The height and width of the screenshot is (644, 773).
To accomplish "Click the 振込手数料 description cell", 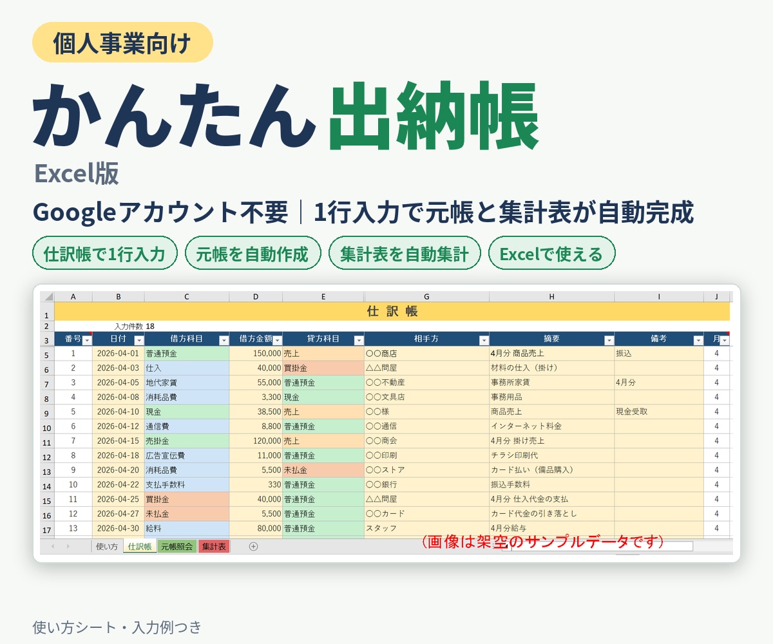I will coord(552,485).
